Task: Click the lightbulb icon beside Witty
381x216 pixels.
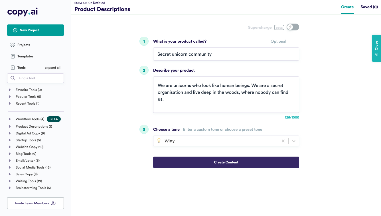Action: (x=159, y=141)
